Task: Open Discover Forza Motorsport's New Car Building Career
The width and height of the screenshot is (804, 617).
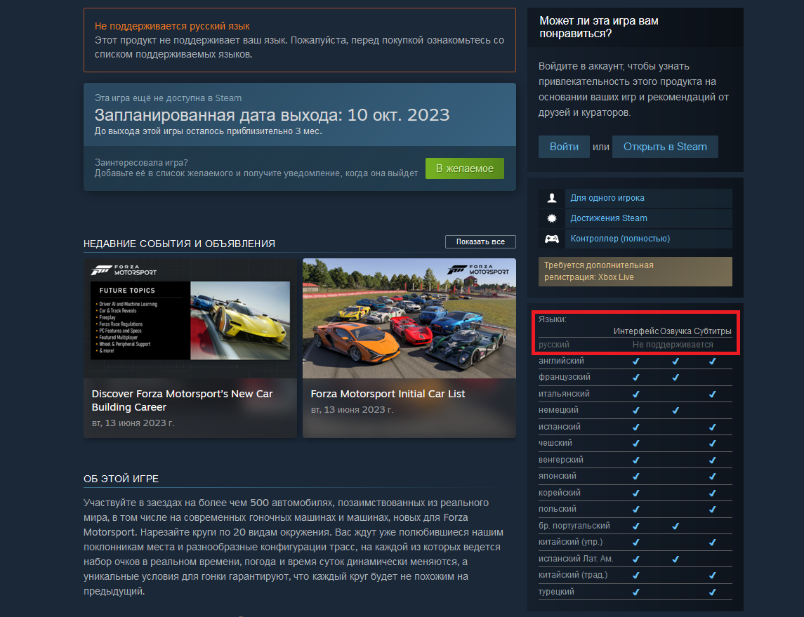Action: click(x=182, y=400)
